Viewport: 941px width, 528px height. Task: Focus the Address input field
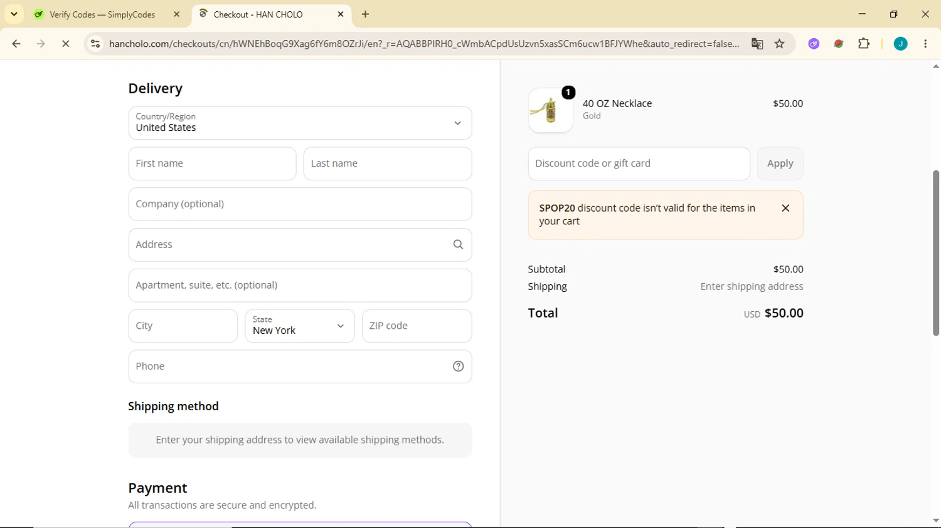tap(300, 245)
